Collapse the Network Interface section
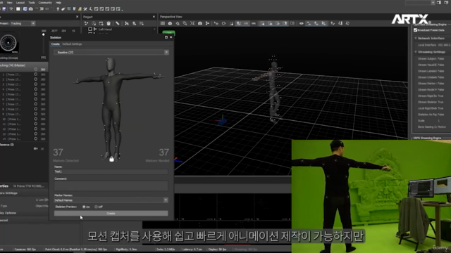This screenshot has height=253, width=451. tap(416, 38)
